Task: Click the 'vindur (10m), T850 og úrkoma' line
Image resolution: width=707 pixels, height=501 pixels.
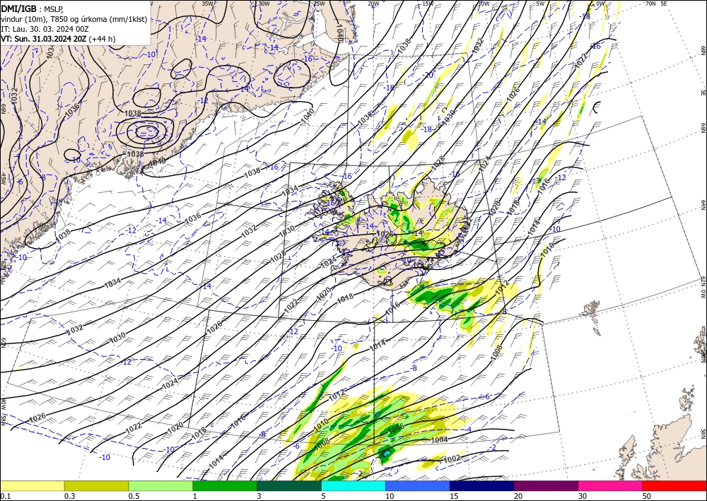Action: tap(74, 19)
